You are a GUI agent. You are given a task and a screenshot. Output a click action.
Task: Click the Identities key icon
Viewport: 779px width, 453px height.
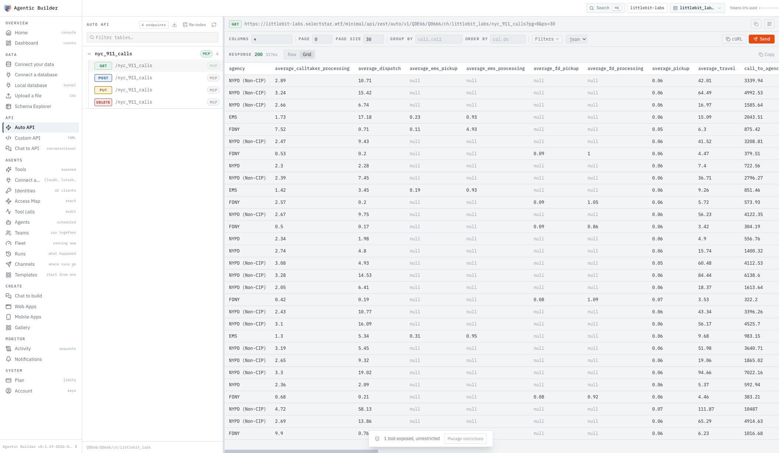(8, 191)
